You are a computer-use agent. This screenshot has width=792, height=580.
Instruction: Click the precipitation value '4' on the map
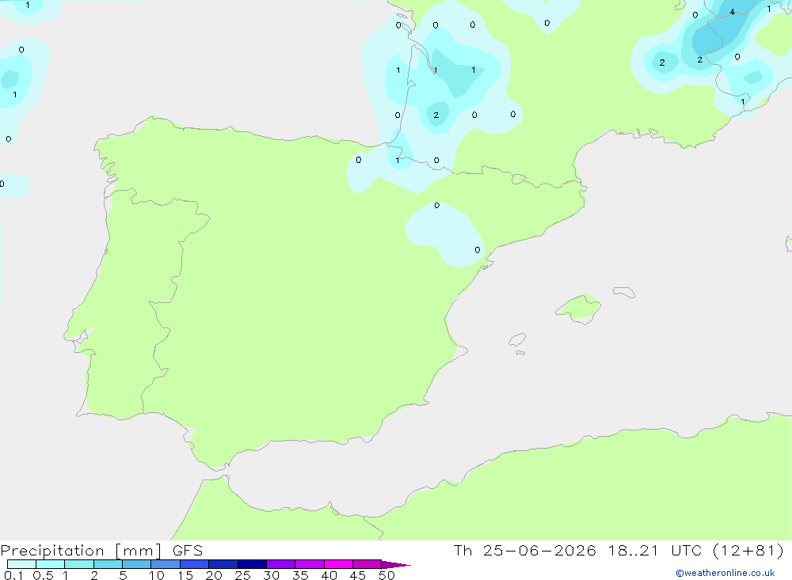tap(733, 12)
